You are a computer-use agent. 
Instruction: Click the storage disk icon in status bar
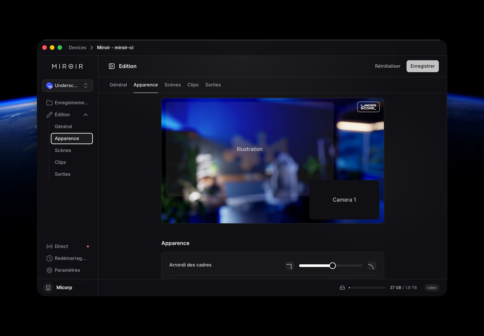click(342, 287)
